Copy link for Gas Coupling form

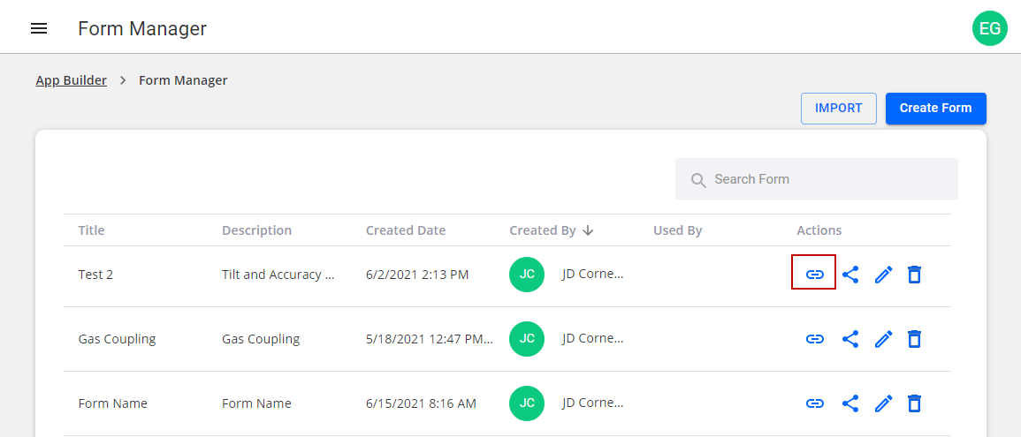tap(814, 339)
